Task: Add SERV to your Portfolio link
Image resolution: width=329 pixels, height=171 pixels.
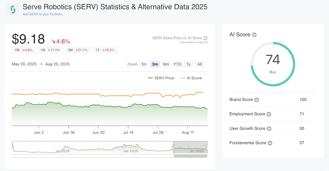Action: (x=43, y=14)
